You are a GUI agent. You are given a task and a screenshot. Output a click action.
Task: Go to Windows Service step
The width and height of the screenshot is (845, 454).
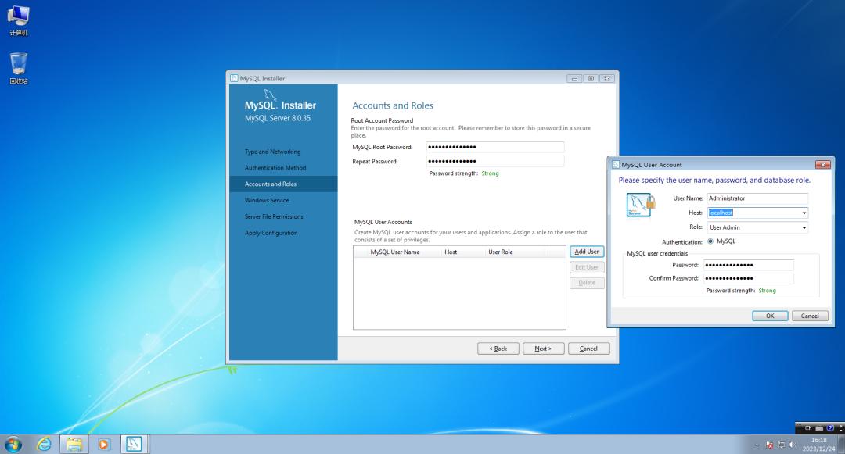point(267,200)
